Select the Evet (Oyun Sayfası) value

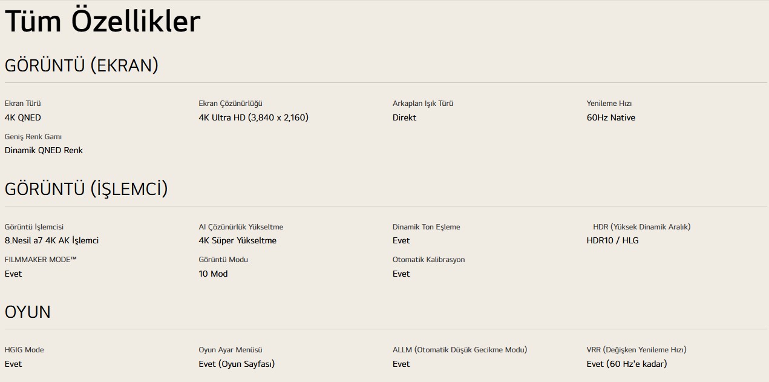pyautogui.click(x=237, y=364)
